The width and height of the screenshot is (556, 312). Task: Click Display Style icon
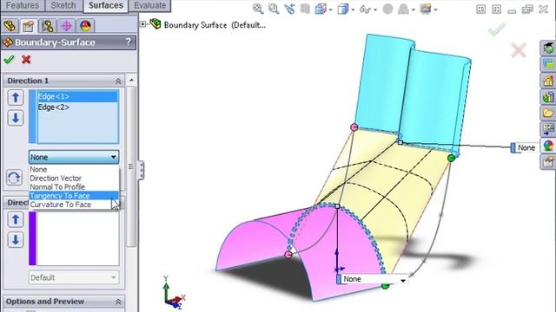click(x=343, y=9)
